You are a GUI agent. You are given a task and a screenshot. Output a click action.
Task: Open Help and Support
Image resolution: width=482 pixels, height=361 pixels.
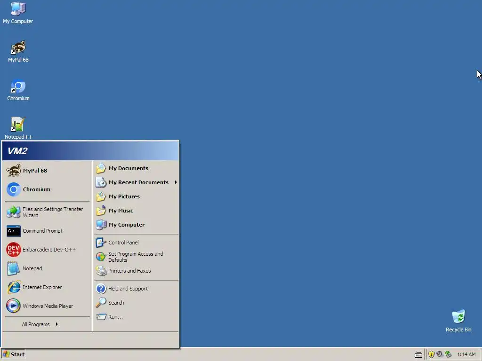pos(136,289)
